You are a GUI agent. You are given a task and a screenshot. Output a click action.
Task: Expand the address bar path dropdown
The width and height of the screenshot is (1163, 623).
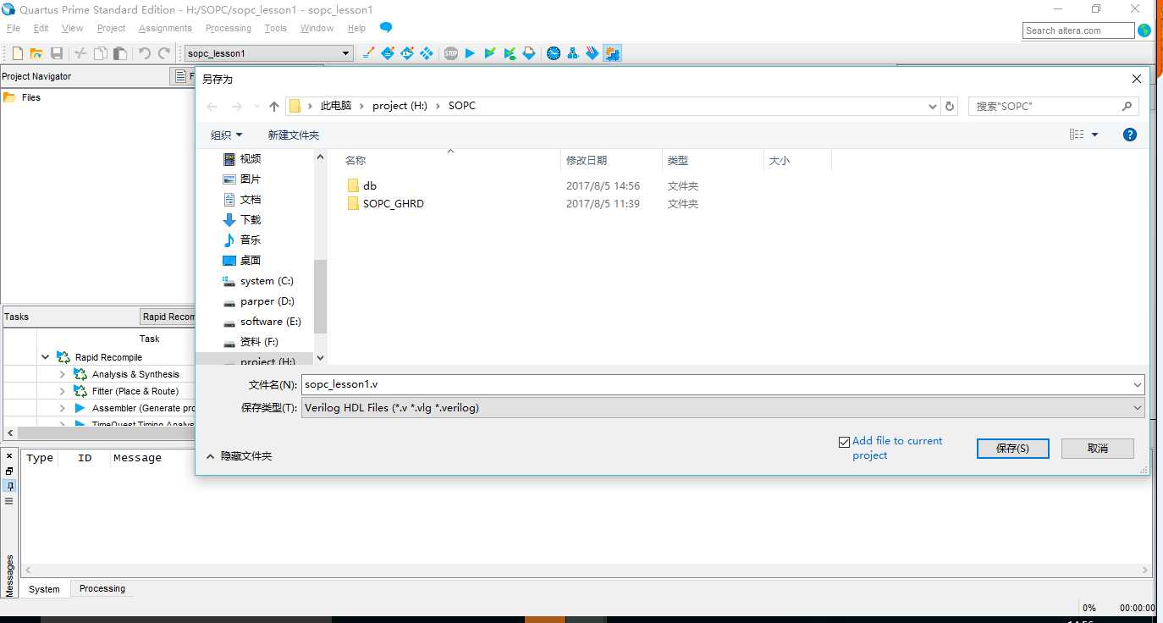coord(932,107)
